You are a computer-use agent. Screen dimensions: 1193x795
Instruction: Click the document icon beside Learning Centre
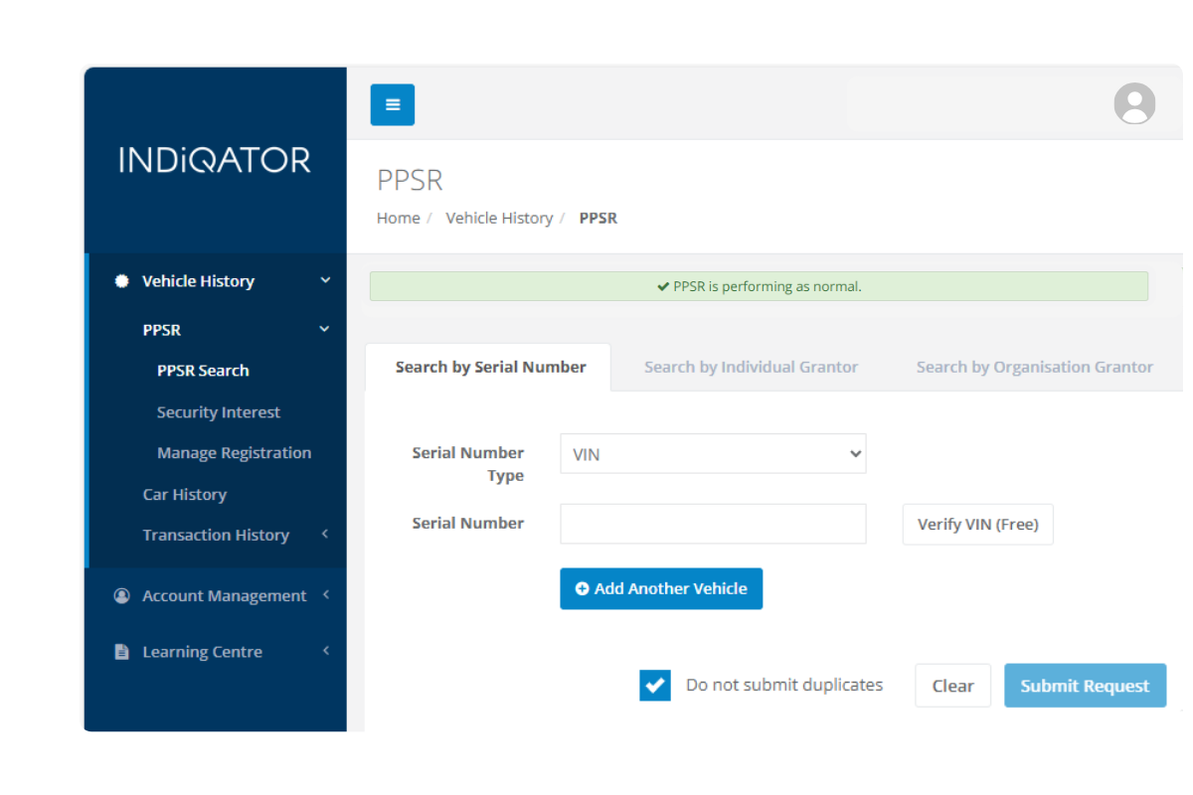point(120,651)
